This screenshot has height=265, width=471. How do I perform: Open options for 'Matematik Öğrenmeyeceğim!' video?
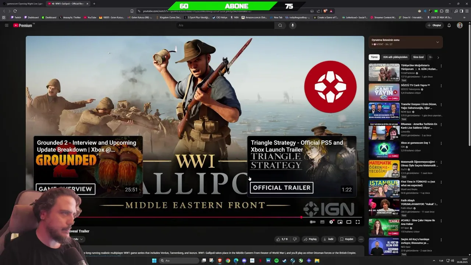tap(441, 162)
